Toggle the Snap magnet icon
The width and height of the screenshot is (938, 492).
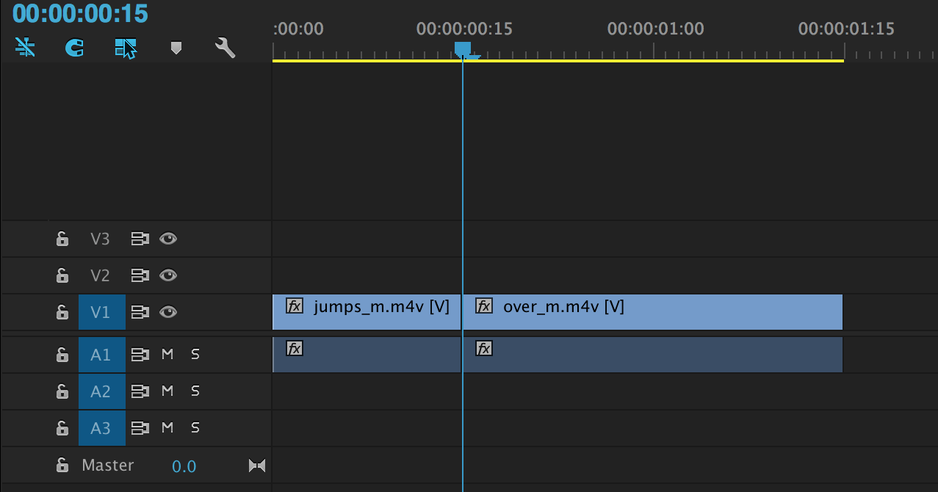[74, 48]
